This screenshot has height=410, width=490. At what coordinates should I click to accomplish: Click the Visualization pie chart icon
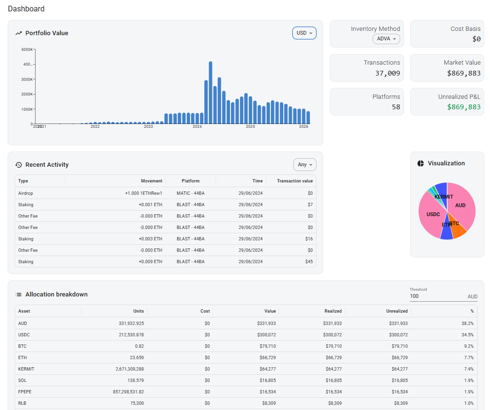pyautogui.click(x=421, y=163)
